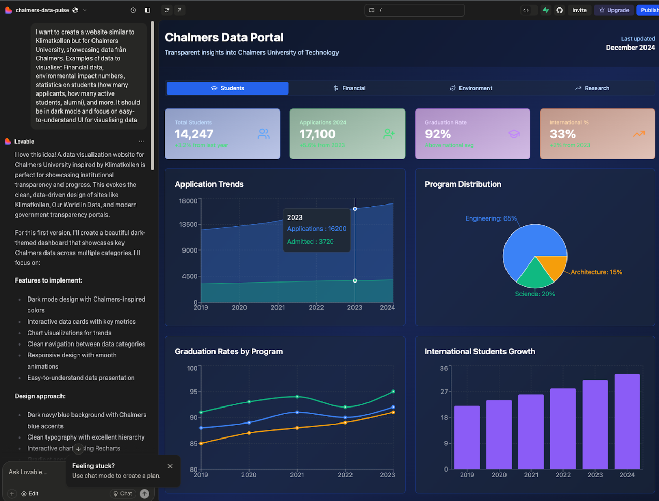Screen dimensions: 659x501
Task: Click the scroll-to-bottom arrow in the chat
Action: pos(78,449)
